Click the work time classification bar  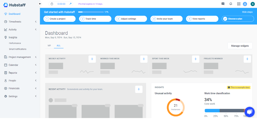[226, 110]
